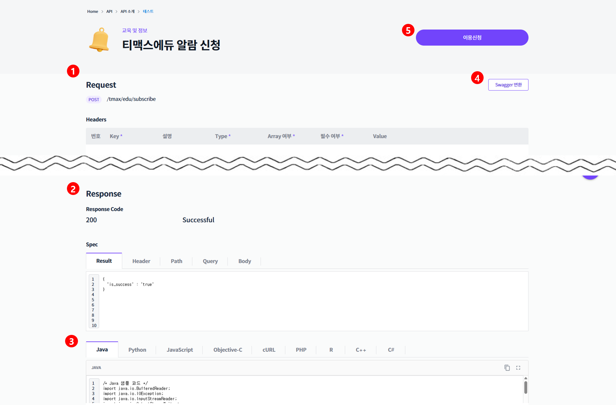Open the 테스트 breadcrumb link
Screen dimensions: 616x405
(x=148, y=11)
